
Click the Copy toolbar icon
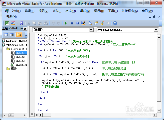point(34,23)
